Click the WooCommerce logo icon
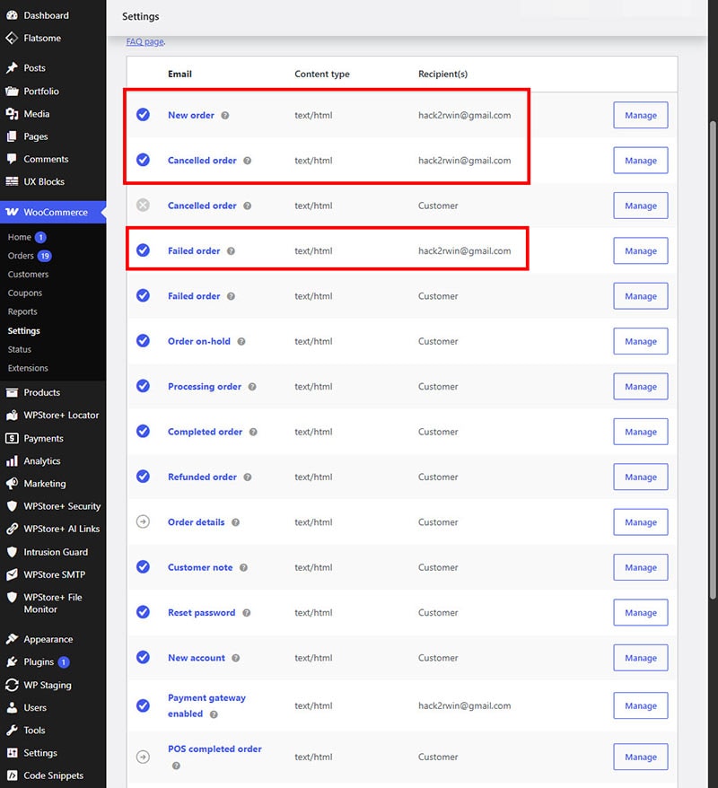The height and width of the screenshot is (788, 718). pos(12,212)
